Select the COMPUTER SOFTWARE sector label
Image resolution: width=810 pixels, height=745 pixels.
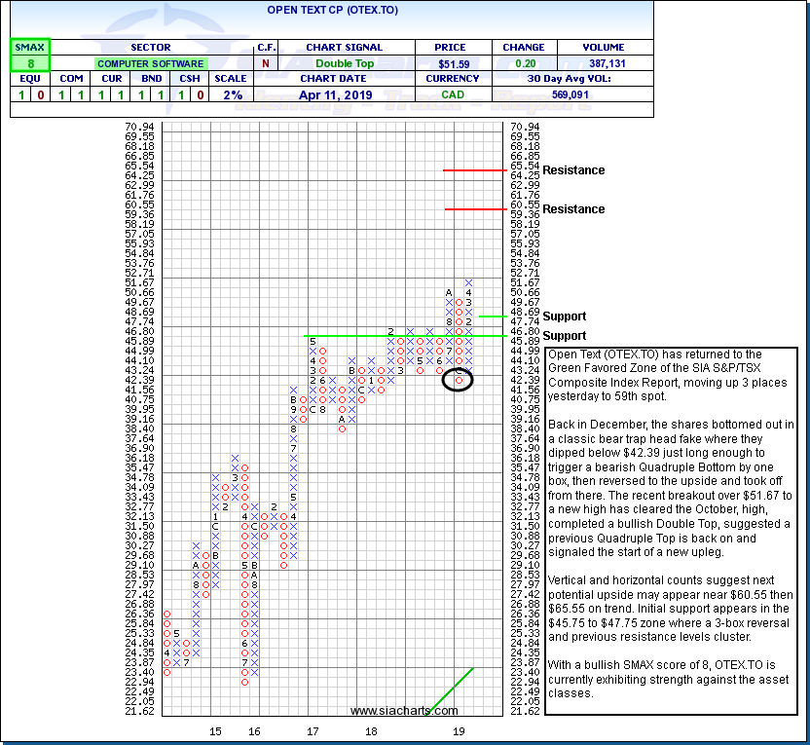[x=149, y=63]
